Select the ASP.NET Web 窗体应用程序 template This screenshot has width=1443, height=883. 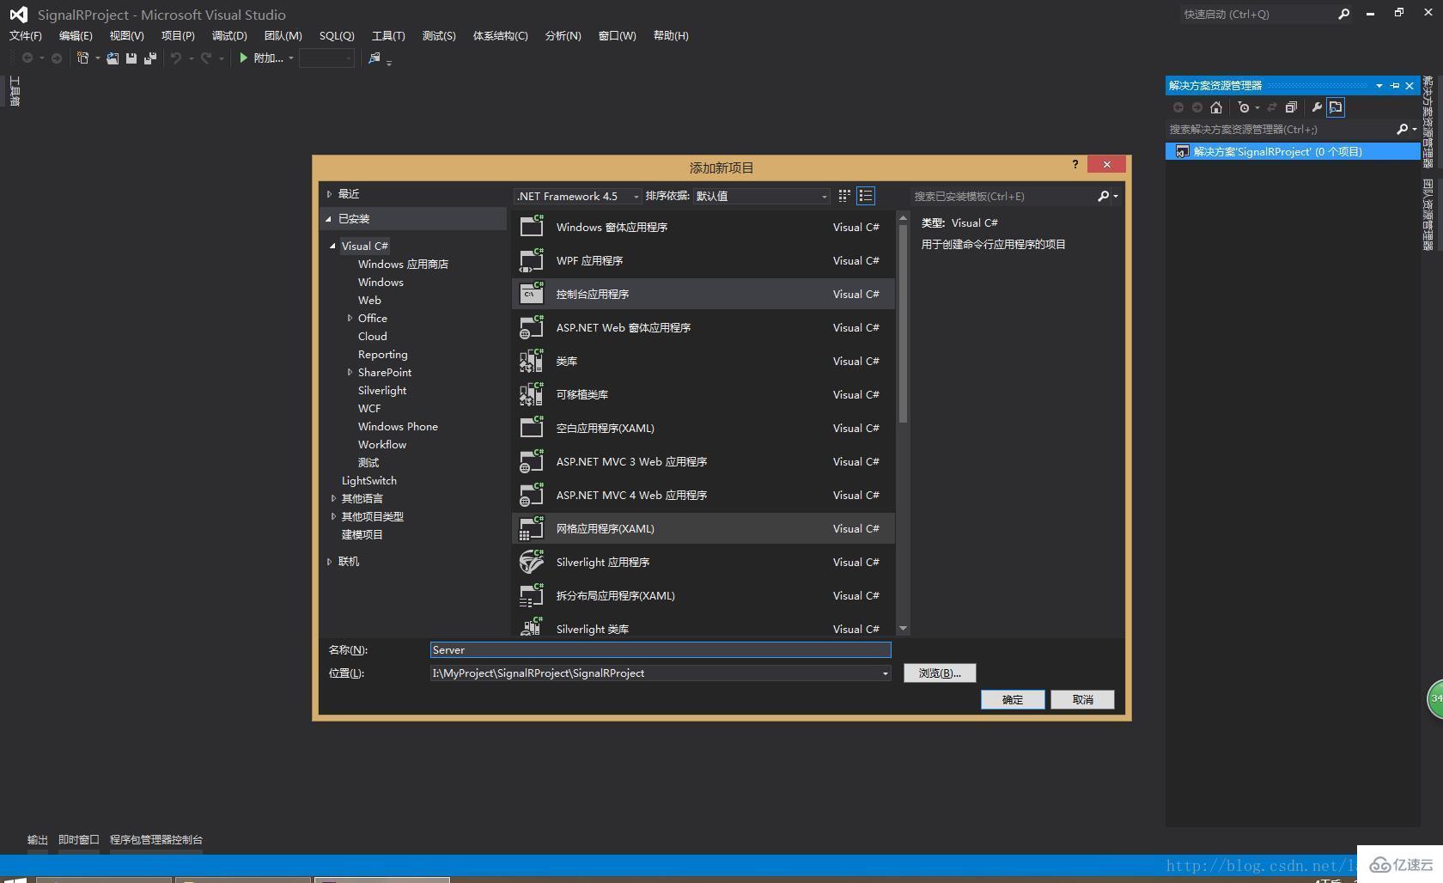click(x=703, y=327)
